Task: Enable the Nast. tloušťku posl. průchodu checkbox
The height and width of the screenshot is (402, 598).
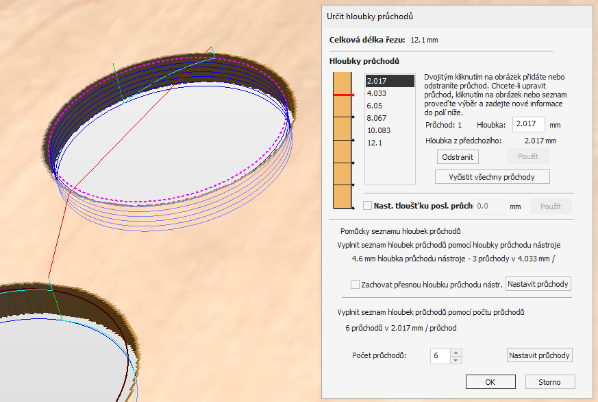Action: (x=368, y=206)
